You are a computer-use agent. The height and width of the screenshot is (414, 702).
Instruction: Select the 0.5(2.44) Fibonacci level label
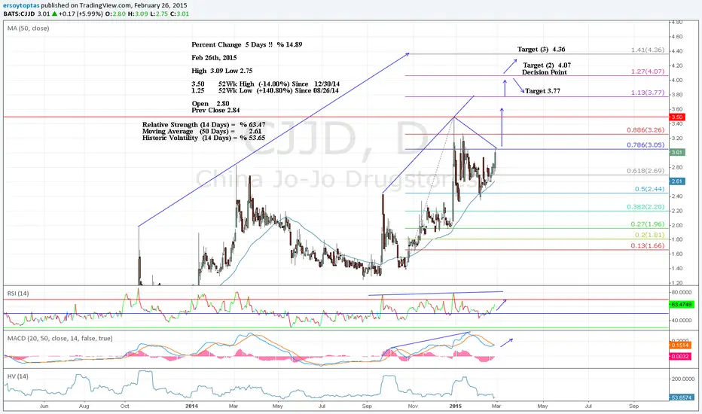[649, 190]
